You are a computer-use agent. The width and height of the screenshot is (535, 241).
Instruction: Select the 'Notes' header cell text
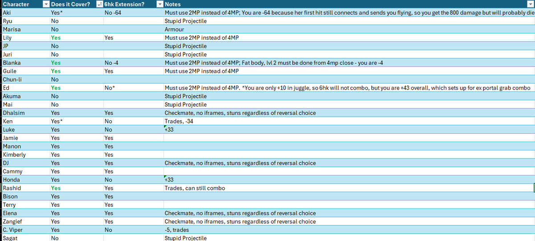(x=173, y=4)
